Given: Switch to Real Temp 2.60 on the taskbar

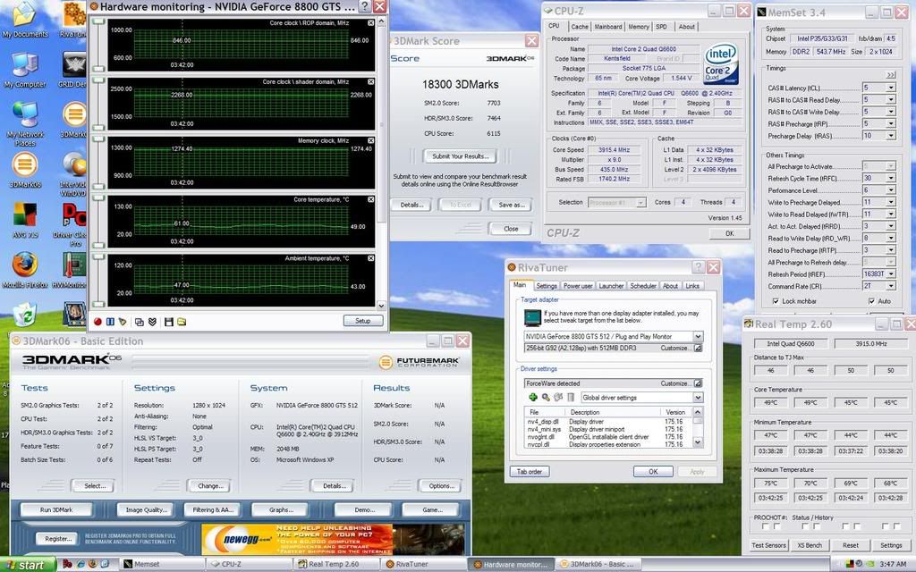Looking at the screenshot, I should 336,565.
